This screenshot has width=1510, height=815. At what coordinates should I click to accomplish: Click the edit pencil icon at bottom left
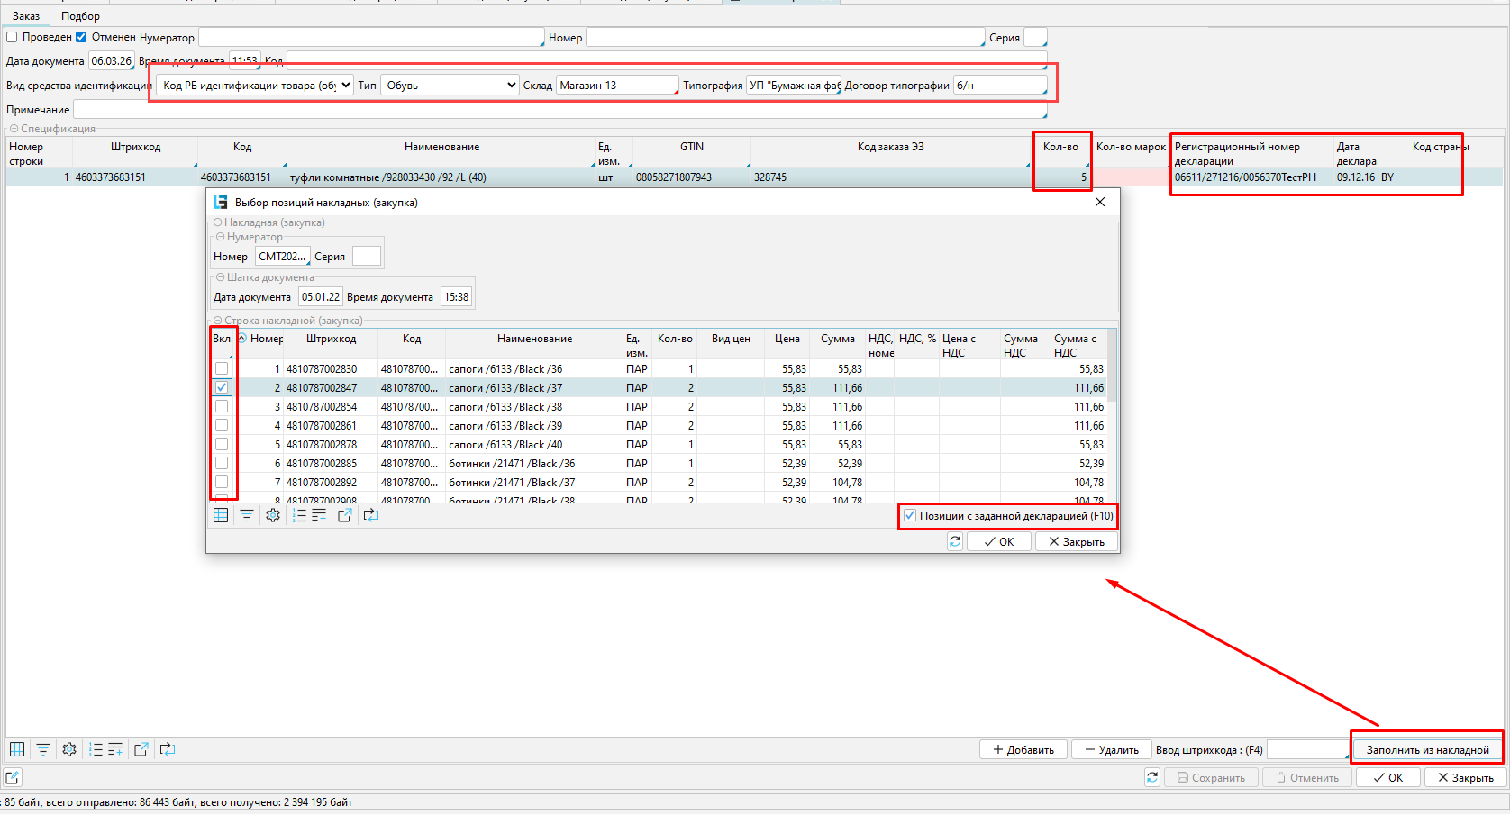(13, 777)
